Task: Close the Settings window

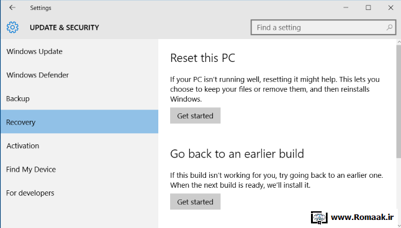Action: pos(390,7)
